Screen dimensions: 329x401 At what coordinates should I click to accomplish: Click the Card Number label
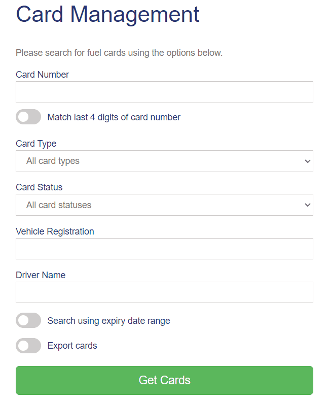(x=43, y=75)
